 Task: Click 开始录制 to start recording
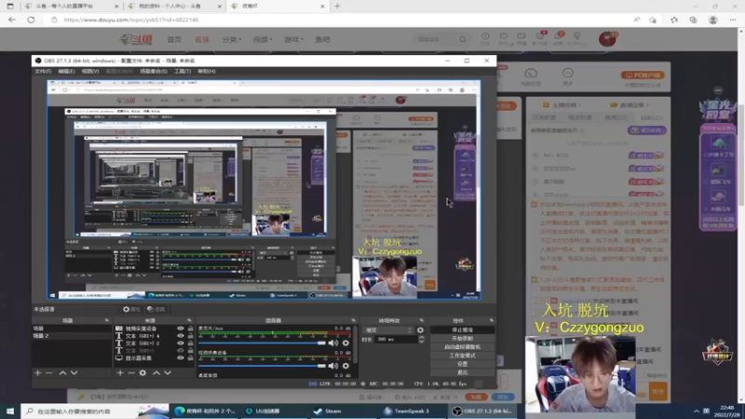point(462,338)
